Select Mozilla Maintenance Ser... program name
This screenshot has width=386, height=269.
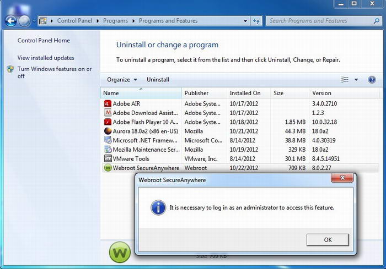pos(146,150)
